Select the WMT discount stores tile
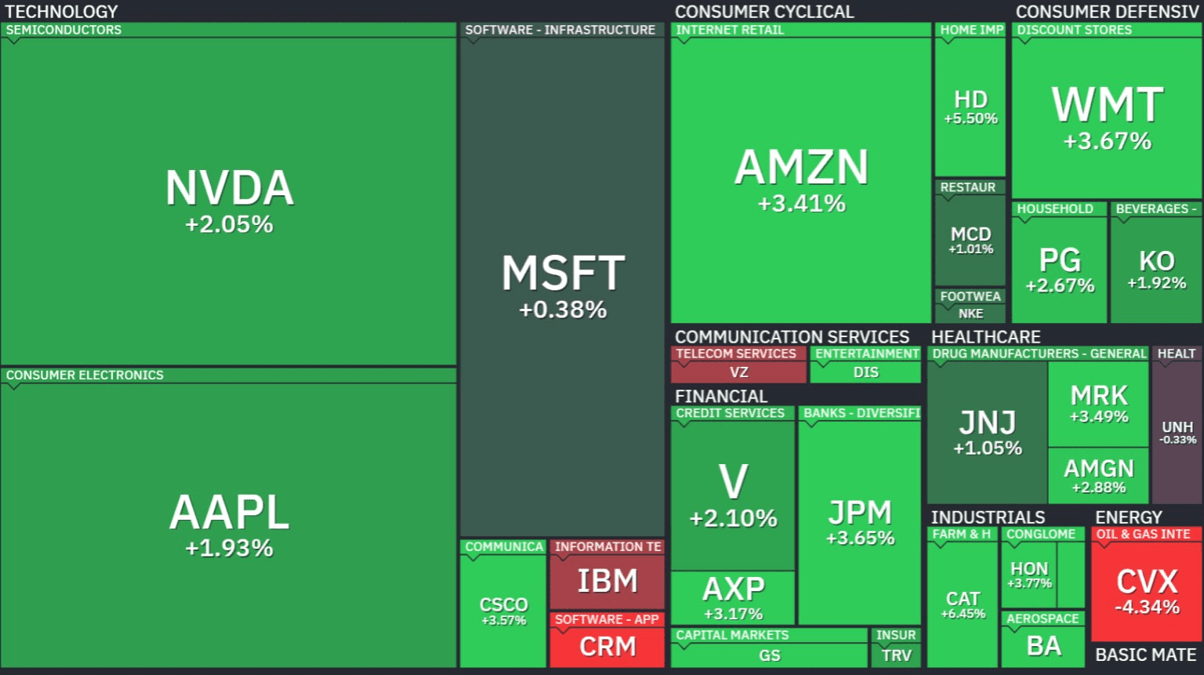Screen dimensions: 1204x675 coord(1107,118)
